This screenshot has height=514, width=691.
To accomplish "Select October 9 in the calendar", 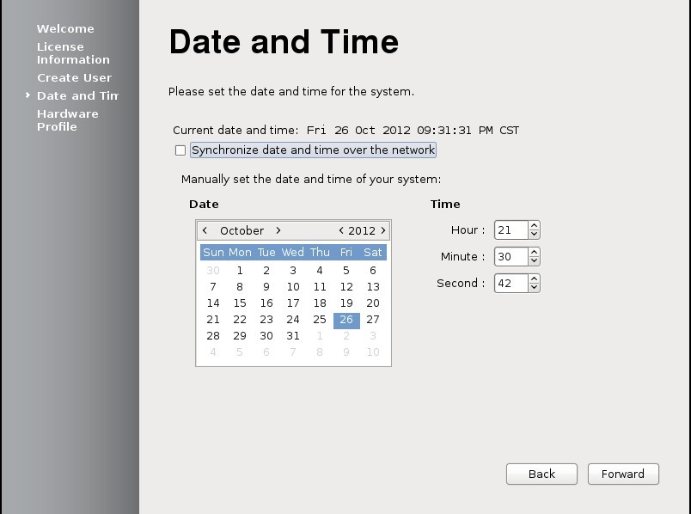I will (266, 286).
